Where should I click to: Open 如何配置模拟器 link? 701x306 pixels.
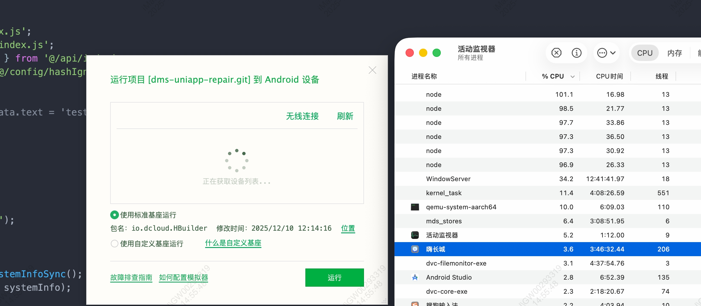coord(183,278)
